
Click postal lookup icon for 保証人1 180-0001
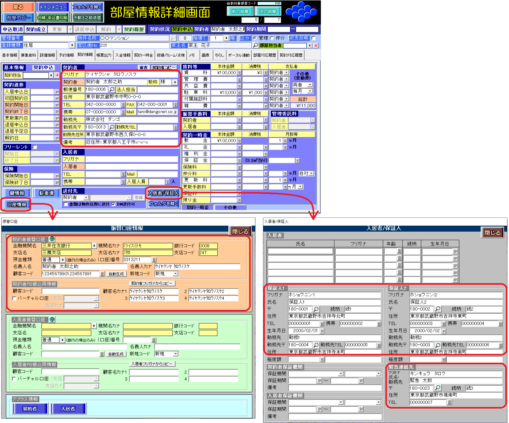point(316,309)
